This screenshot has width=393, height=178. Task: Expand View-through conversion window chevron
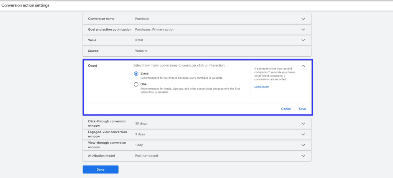(x=303, y=145)
